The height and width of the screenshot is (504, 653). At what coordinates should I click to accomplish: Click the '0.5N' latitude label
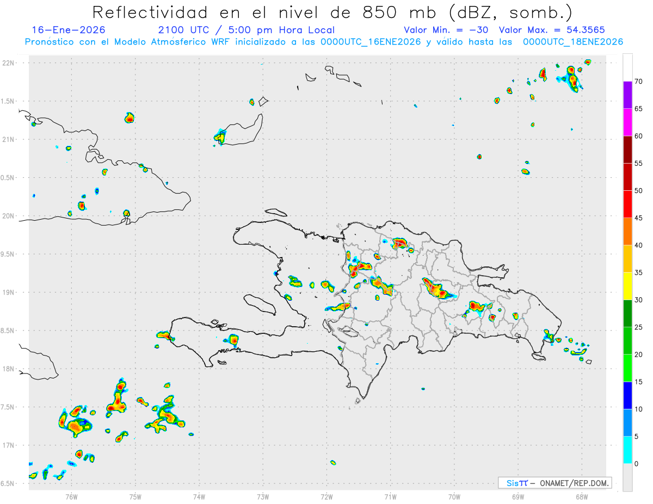(8, 178)
